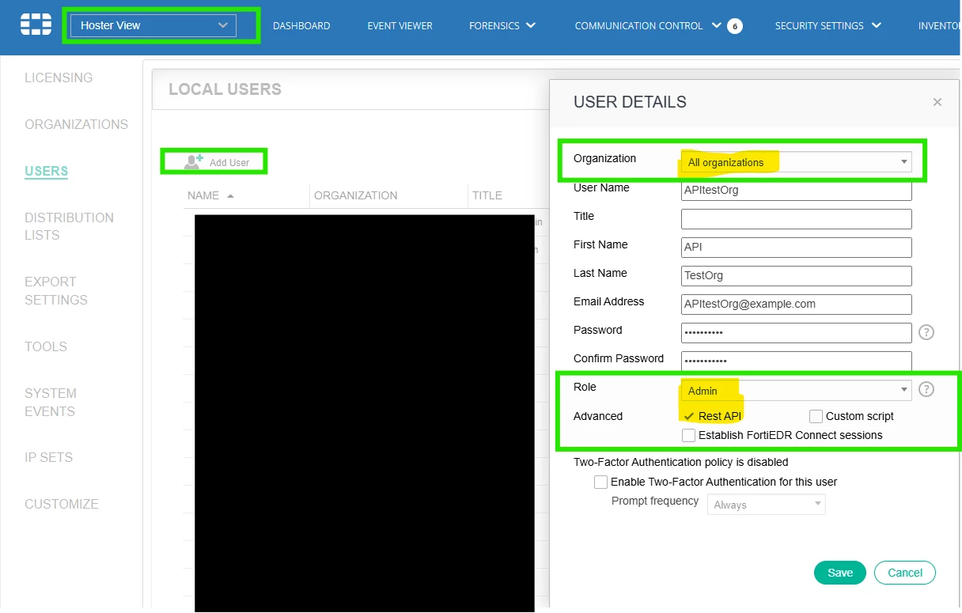Screen dimensions: 962x613
Task: Expand the Forensics menu
Action: (502, 26)
